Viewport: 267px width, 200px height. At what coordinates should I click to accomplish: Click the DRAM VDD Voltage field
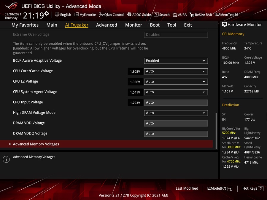point(176,123)
